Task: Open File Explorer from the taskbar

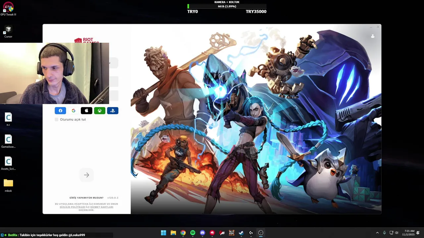Action: click(173, 233)
